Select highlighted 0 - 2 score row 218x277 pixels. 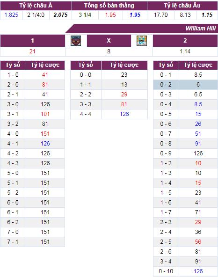185,85
